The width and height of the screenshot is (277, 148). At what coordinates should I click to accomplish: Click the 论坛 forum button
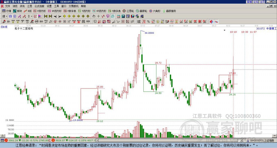click(256, 2)
